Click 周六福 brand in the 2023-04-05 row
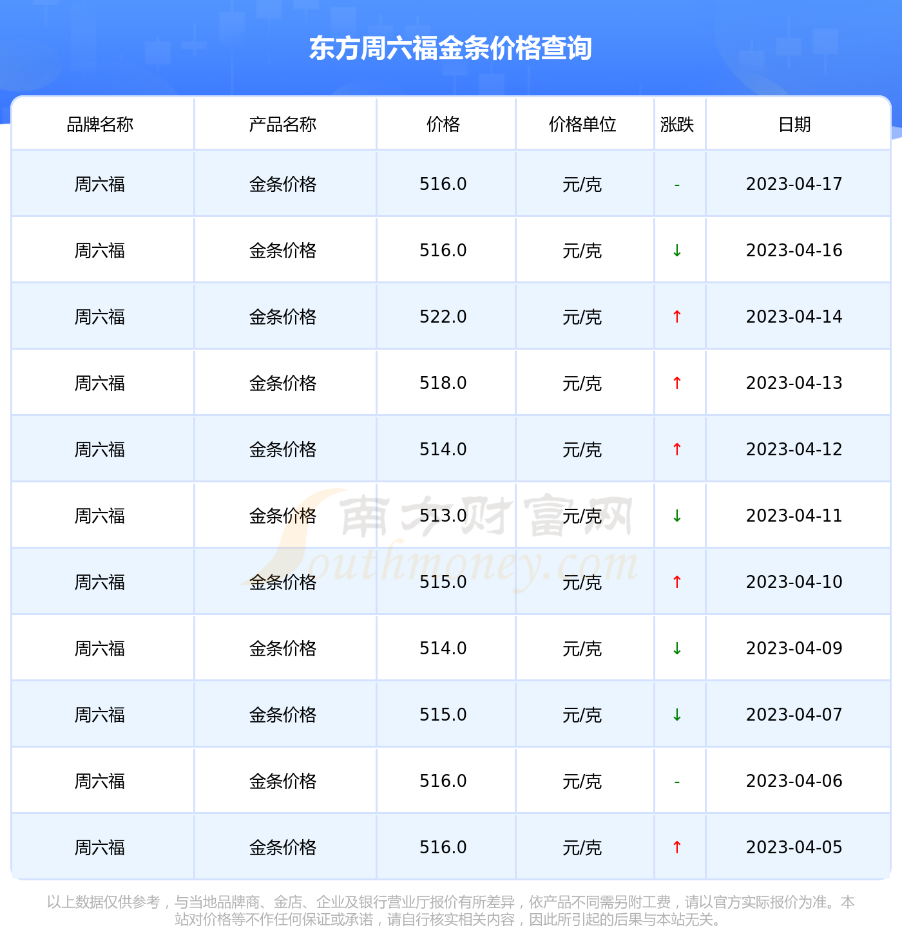 (x=100, y=848)
